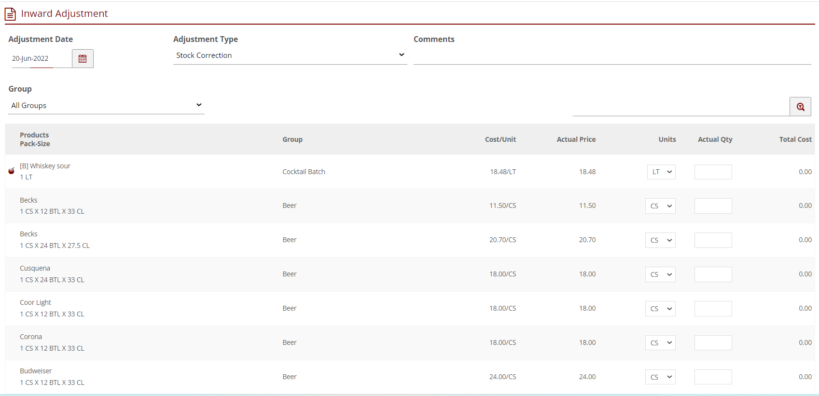Click the 1 CS X 24 BTL X 27.5 CL pack size
Image resolution: width=819 pixels, height=396 pixels.
[x=55, y=246]
